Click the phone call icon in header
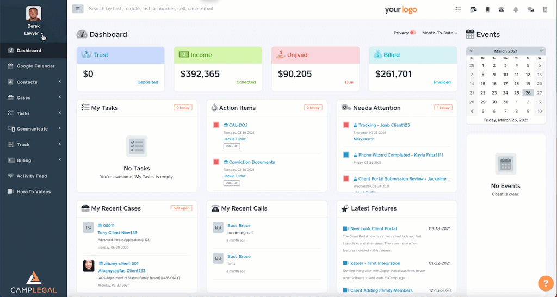The width and height of the screenshot is (557, 297). (501, 10)
